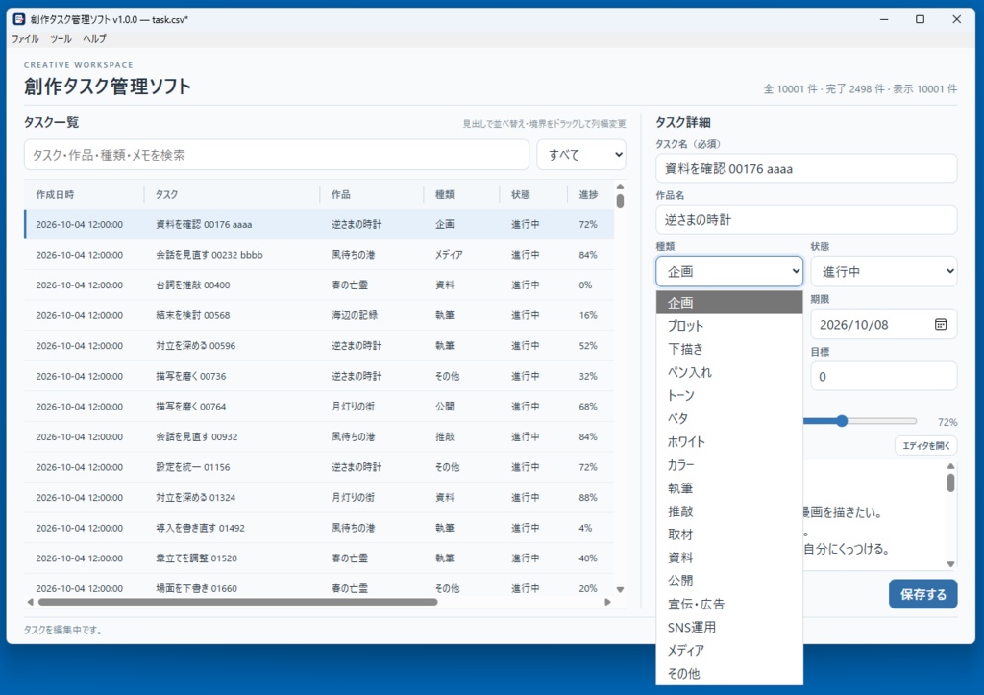The height and width of the screenshot is (695, 984).
Task: Choose SNS運用 from the type dropdown list
Action: (729, 627)
